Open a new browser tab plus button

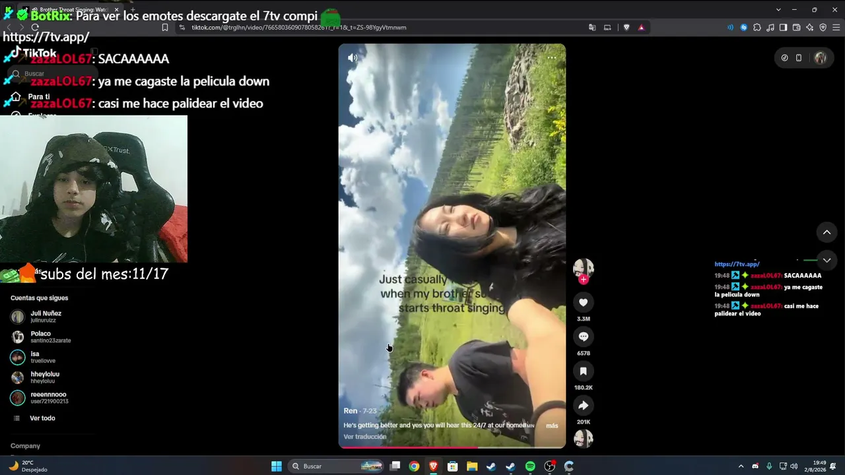click(x=133, y=10)
